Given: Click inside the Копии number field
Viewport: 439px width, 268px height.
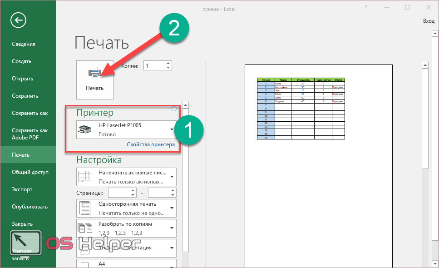Looking at the screenshot, I should [155, 66].
